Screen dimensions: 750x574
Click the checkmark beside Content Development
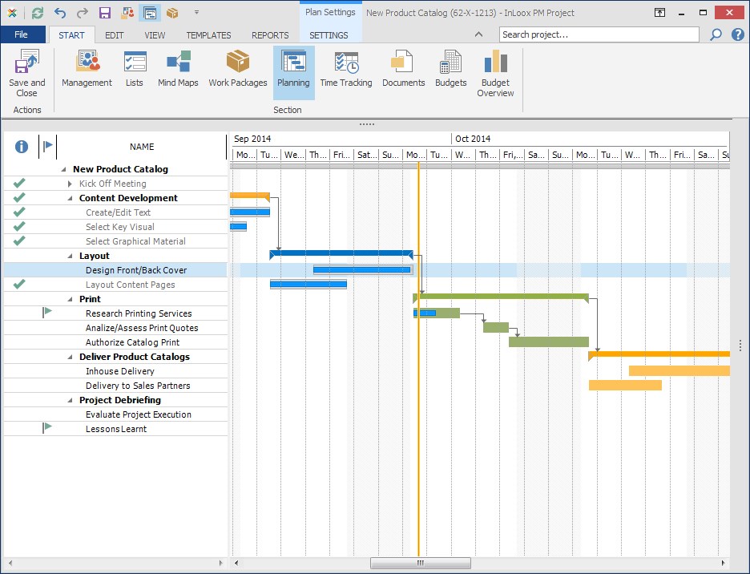(x=19, y=197)
